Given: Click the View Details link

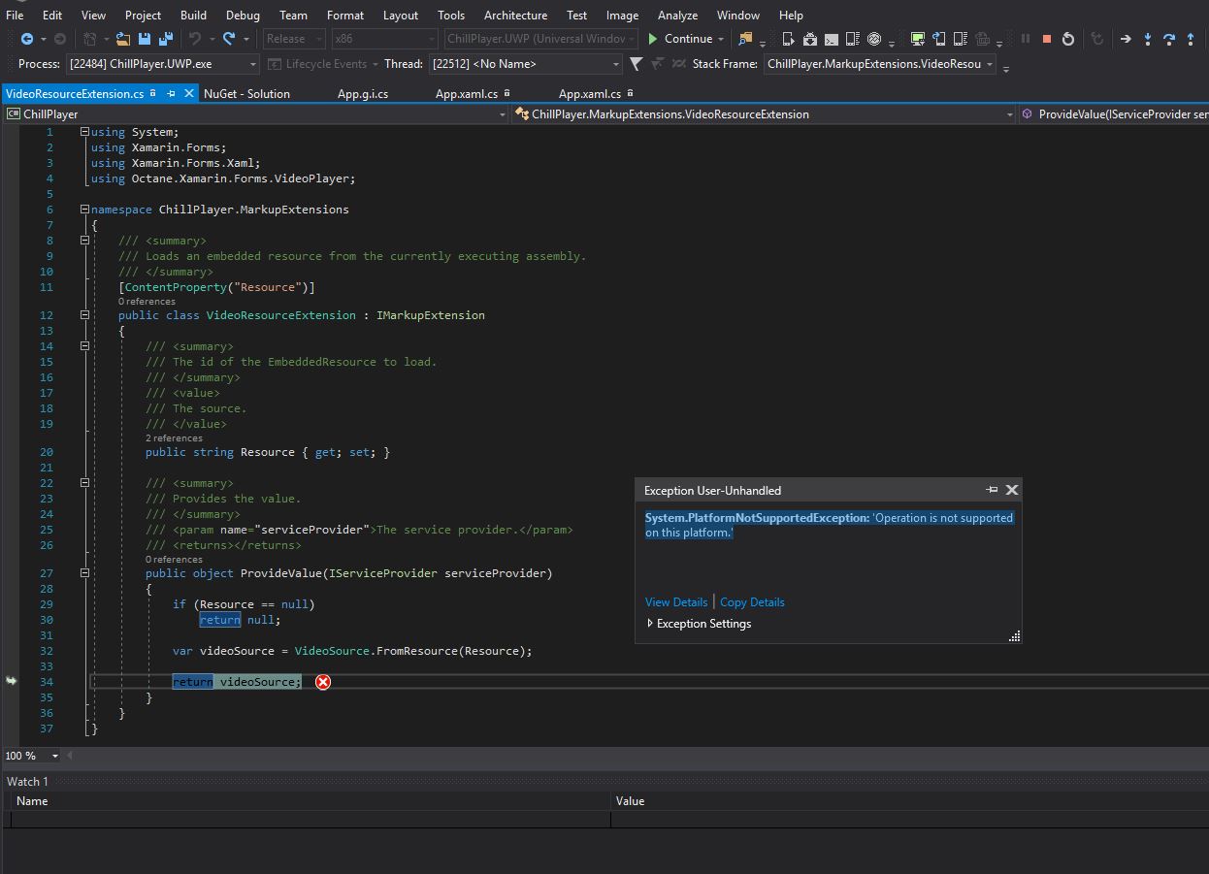Looking at the screenshot, I should [676, 601].
